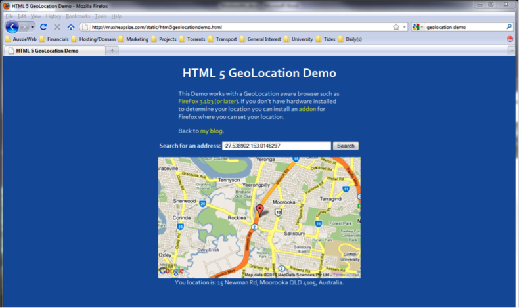Image resolution: width=519 pixels, height=308 pixels.
Task: Click the 'HTML 5 GeoLocation Demo' page heading
Action: (x=259, y=73)
